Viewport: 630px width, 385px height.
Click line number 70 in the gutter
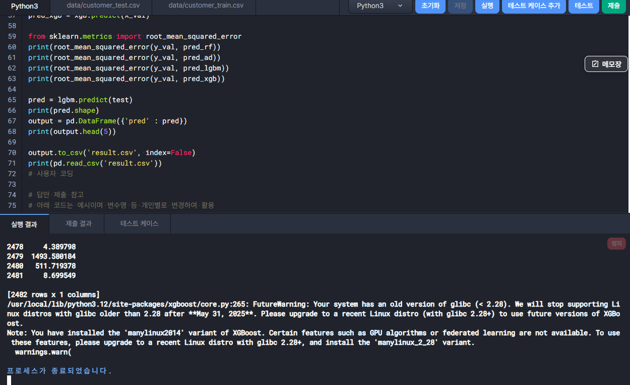tap(12, 152)
